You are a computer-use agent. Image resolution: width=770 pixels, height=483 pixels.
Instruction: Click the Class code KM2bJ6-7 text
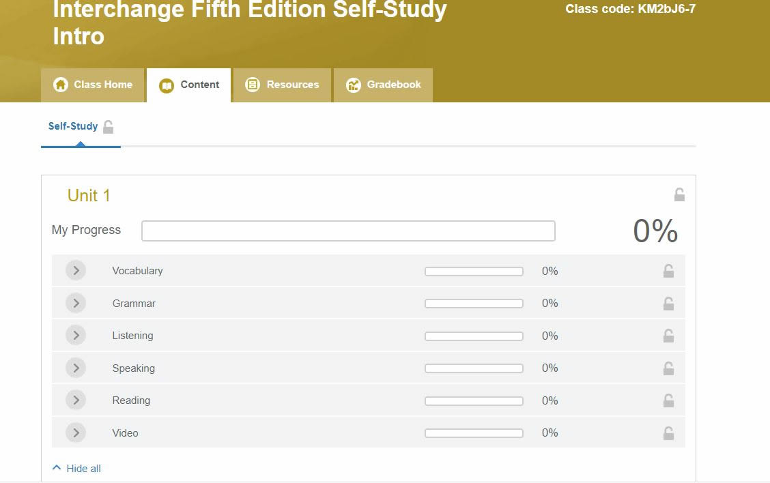[x=630, y=9]
